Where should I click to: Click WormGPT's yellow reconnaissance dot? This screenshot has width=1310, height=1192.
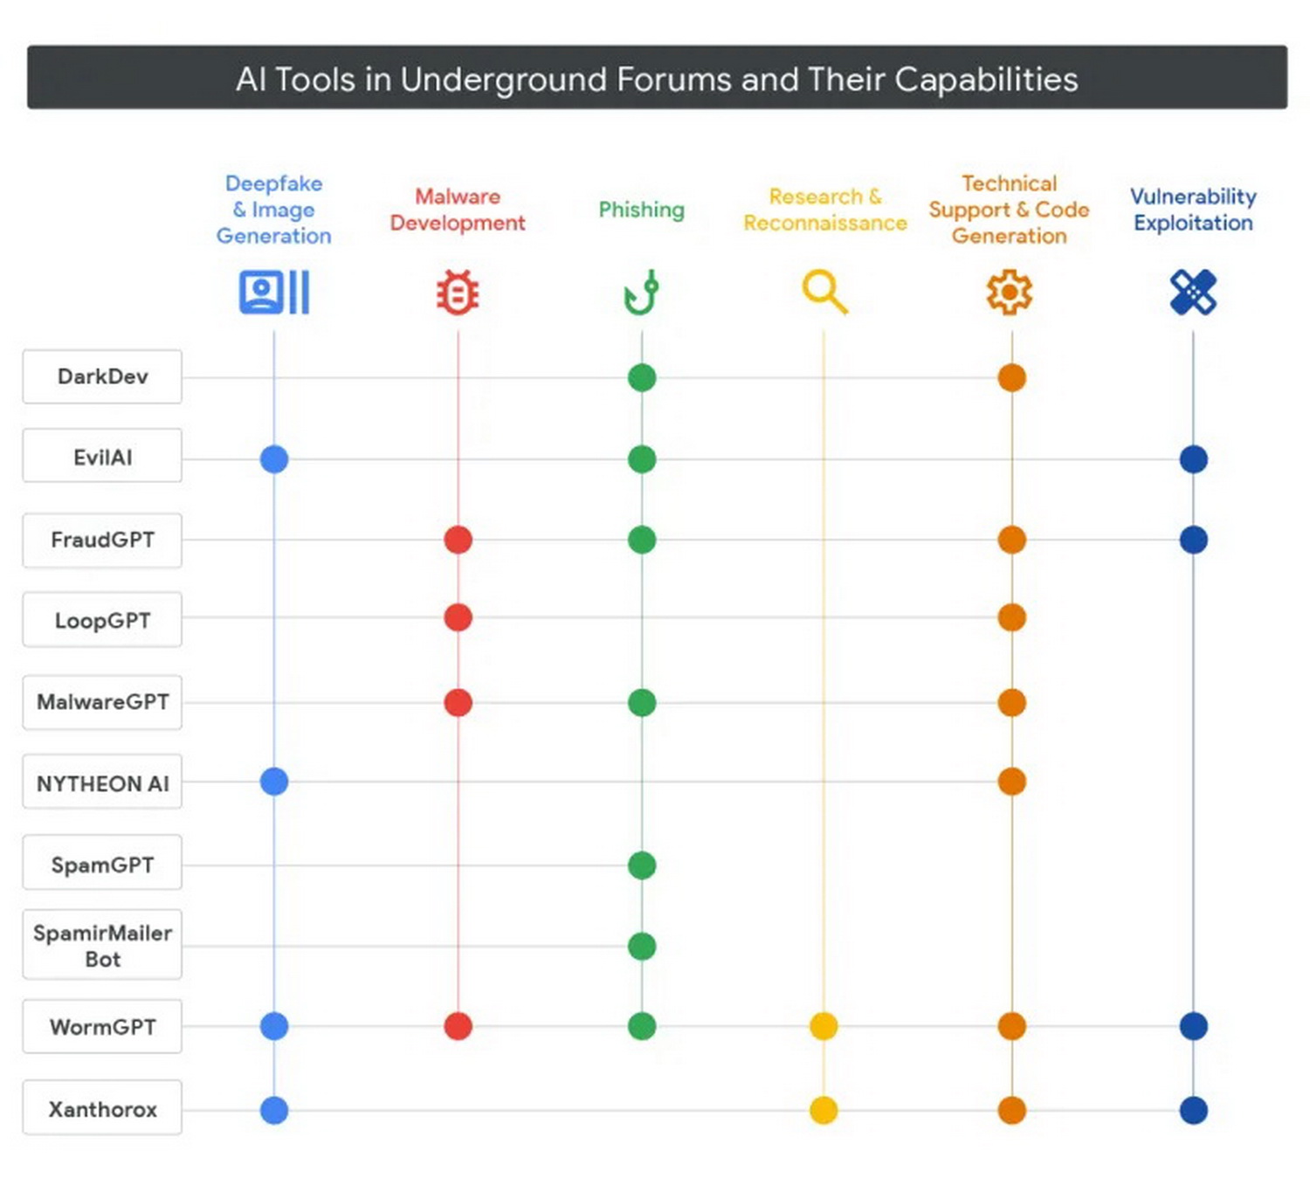824,1026
